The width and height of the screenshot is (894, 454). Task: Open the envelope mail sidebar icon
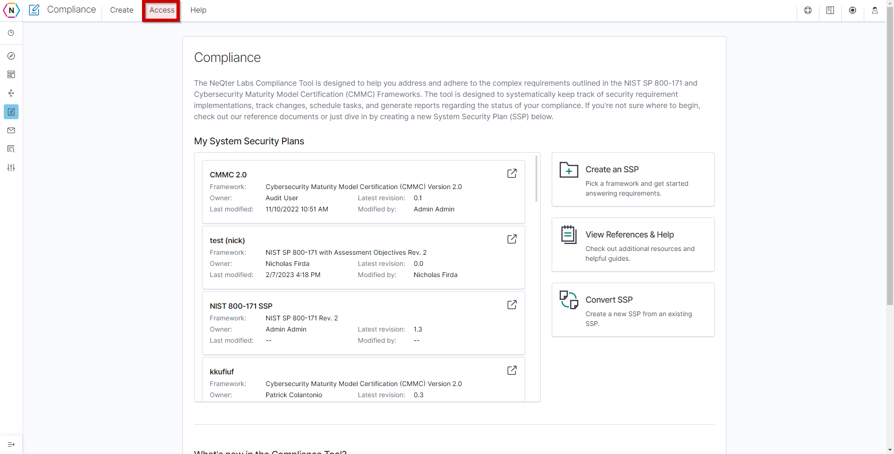pos(11,130)
